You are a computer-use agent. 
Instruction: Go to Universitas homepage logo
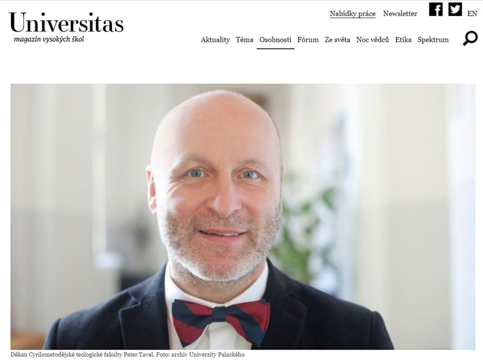[66, 23]
